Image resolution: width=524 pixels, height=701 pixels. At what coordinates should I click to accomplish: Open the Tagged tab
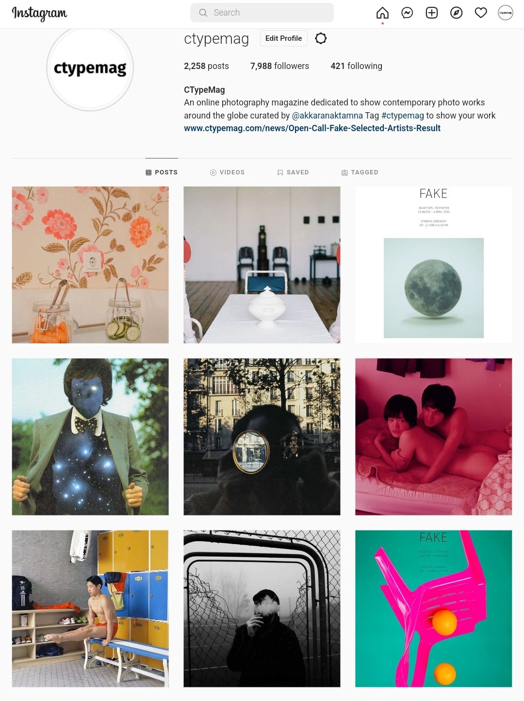360,172
